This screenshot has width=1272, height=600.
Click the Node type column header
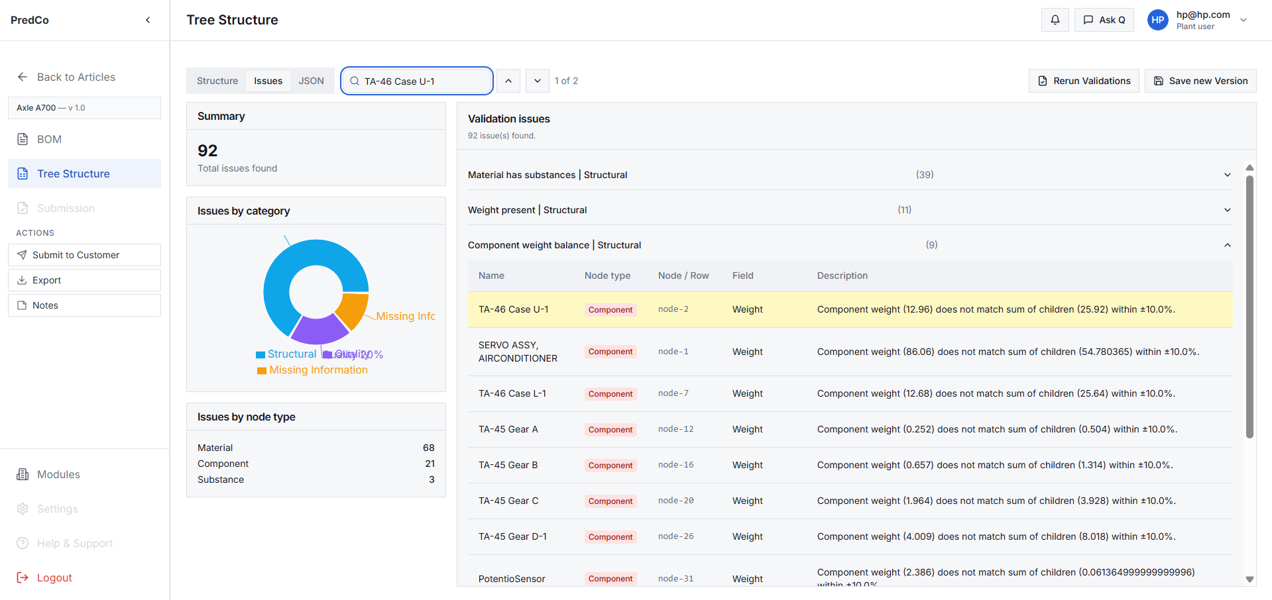(607, 275)
